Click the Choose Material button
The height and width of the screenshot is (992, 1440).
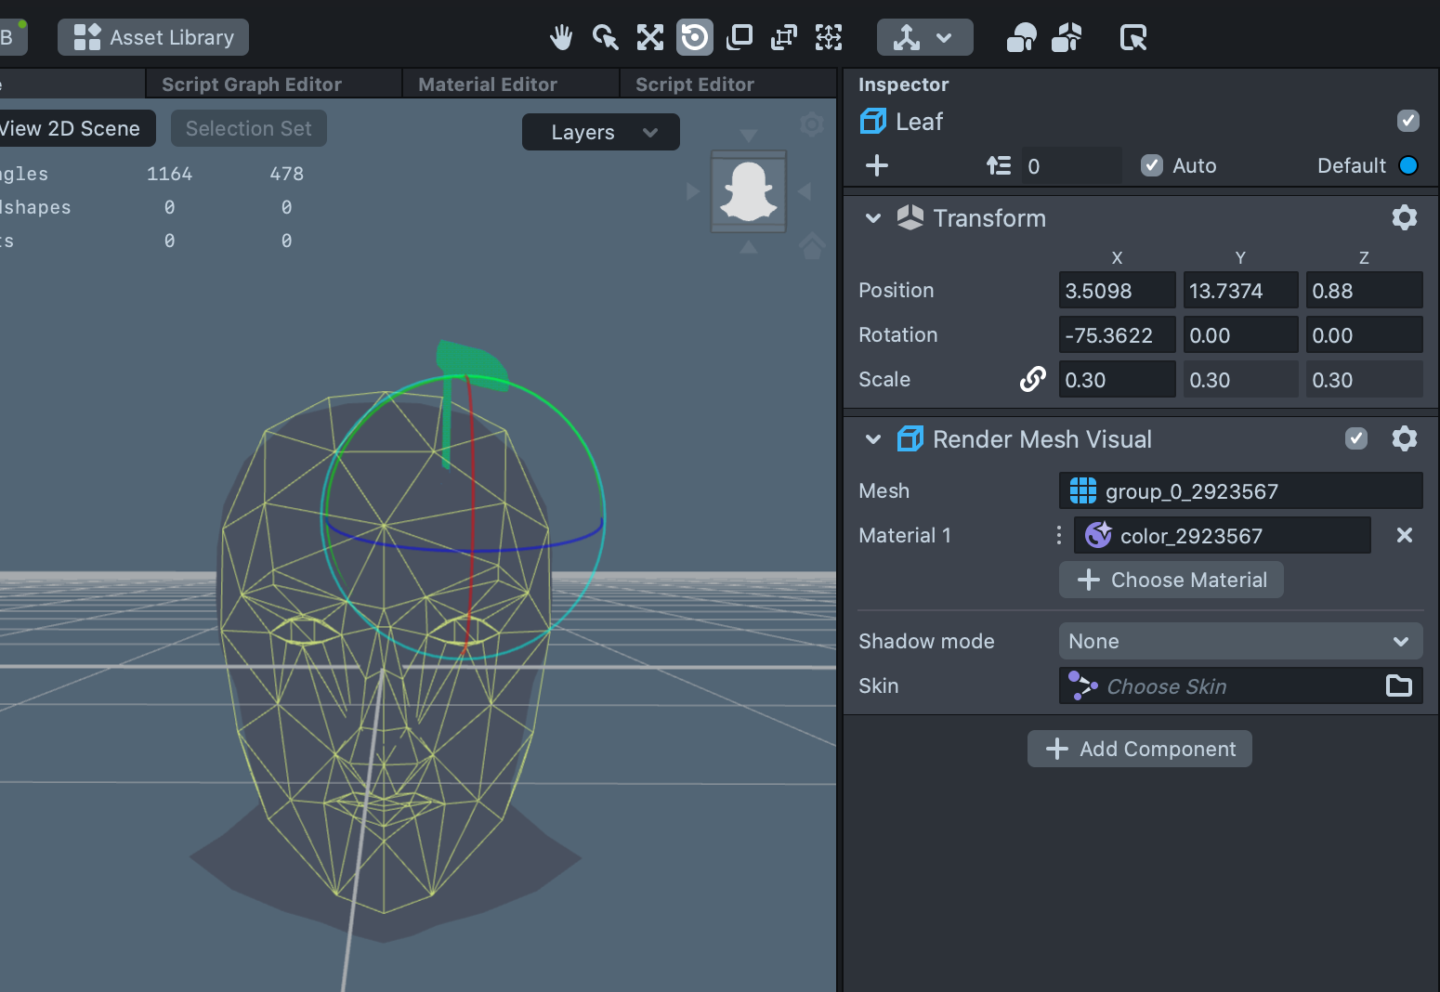coord(1171,581)
